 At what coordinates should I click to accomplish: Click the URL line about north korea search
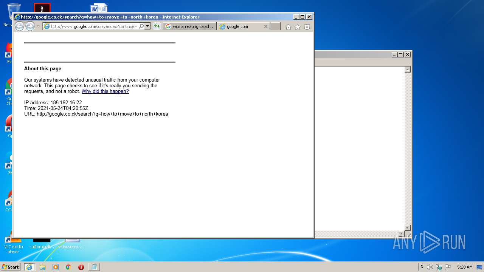(96, 114)
